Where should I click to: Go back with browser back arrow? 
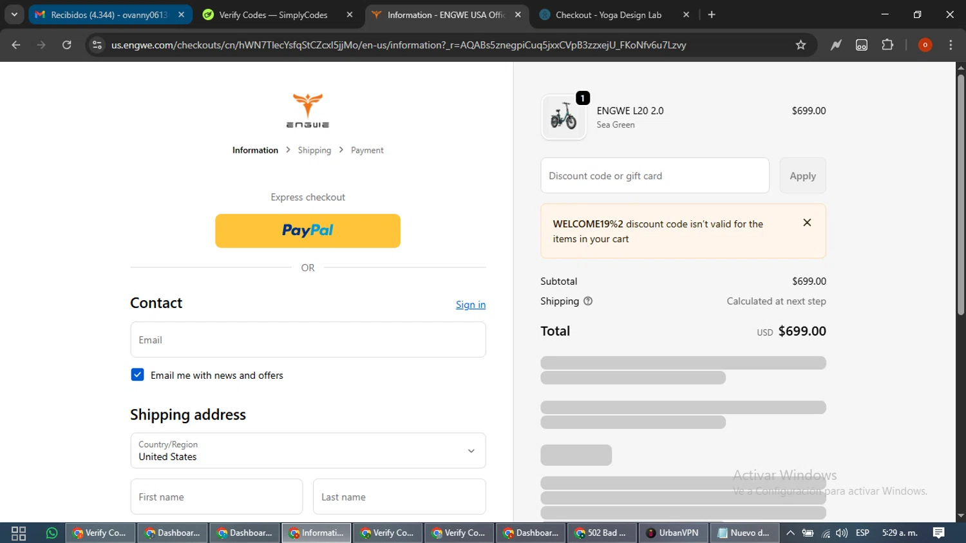tap(16, 45)
